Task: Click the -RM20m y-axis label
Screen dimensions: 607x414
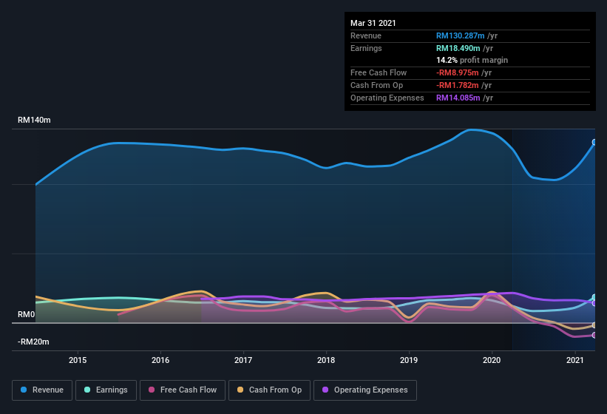Action: click(33, 342)
